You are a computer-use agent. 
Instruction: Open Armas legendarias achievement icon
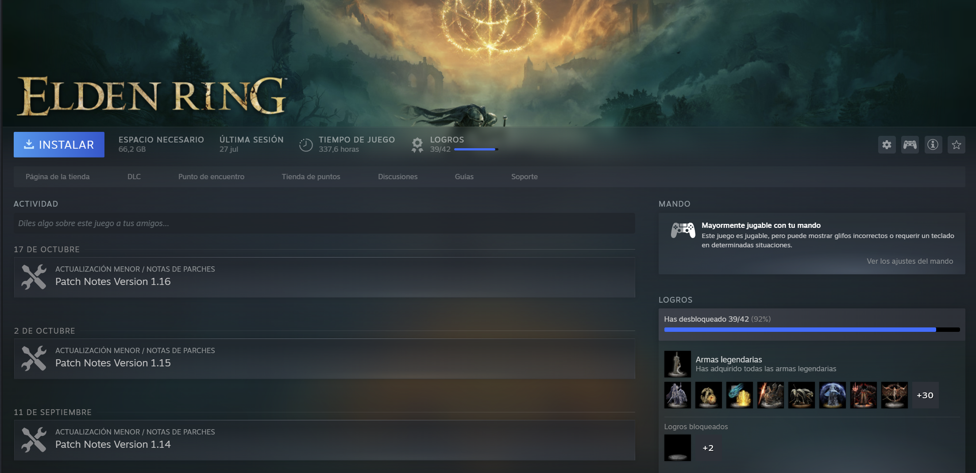[677, 364]
